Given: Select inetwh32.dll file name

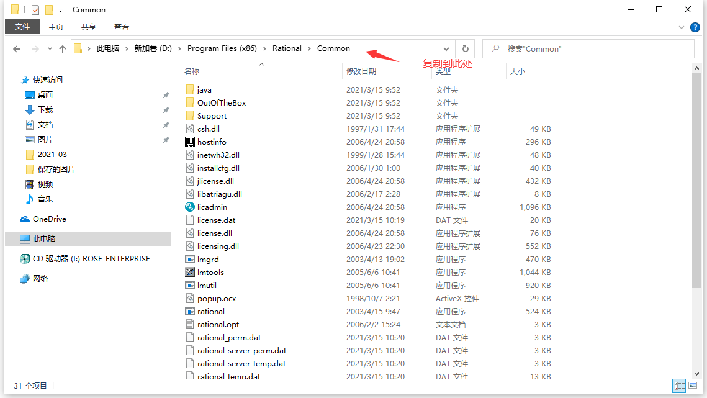Looking at the screenshot, I should click(x=218, y=155).
